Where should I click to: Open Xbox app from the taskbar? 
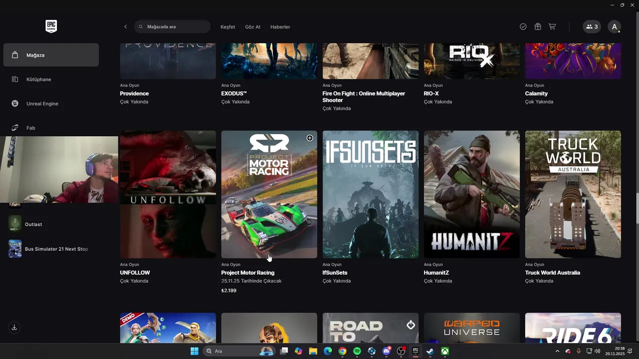(445, 351)
